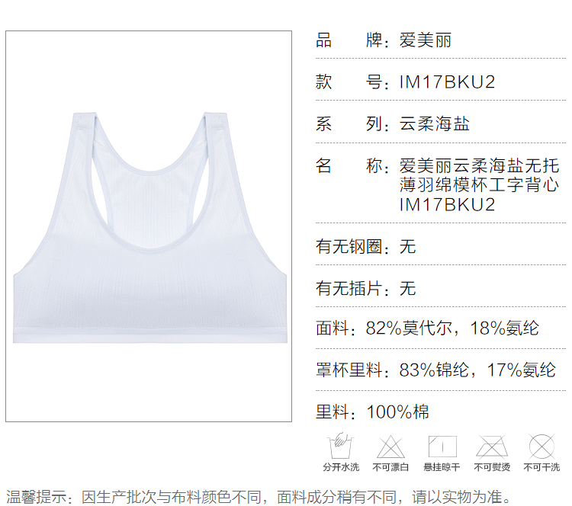
Task: Click the series value 云柔海盐
Action: 434,123
